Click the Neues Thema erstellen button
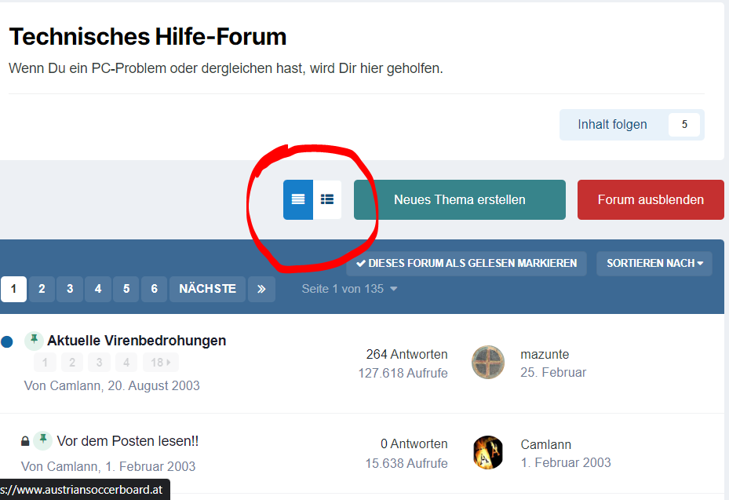729x500 pixels. [x=459, y=199]
